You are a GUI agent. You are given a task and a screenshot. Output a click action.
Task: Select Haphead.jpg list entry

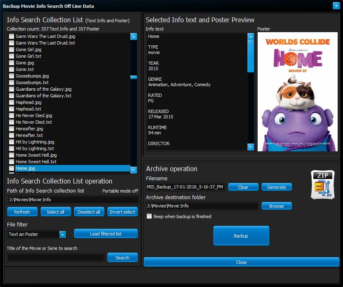pos(29,102)
